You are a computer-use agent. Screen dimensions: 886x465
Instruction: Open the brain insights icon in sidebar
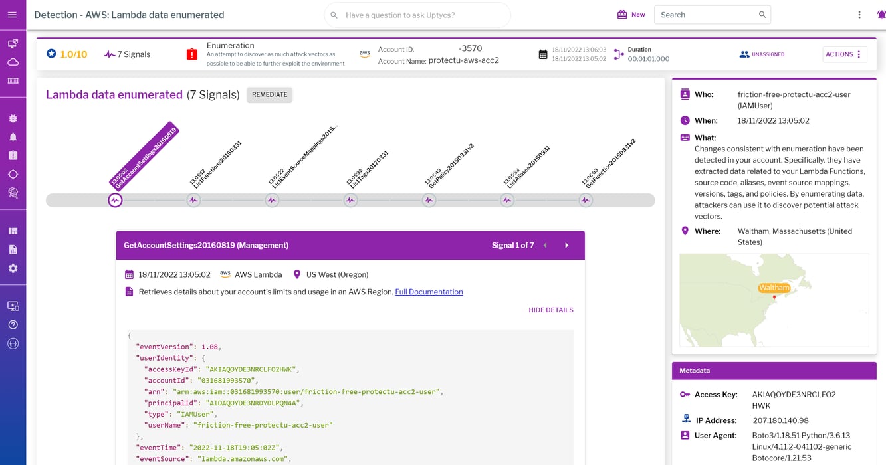click(13, 193)
